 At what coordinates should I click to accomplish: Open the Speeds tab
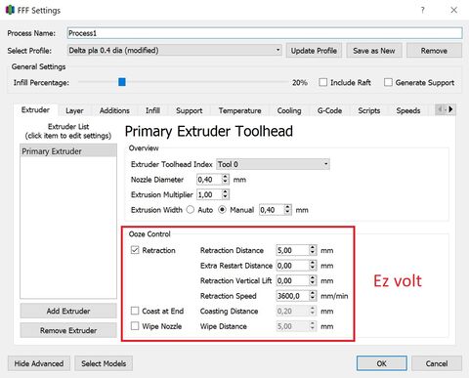408,110
